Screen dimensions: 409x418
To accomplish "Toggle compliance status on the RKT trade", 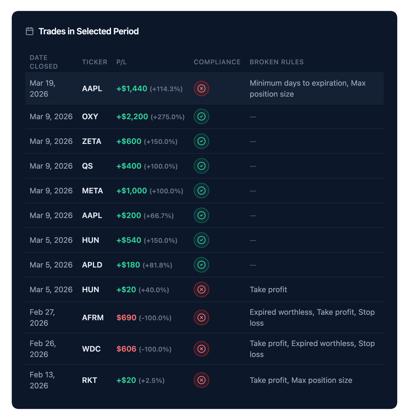I will 201,380.
